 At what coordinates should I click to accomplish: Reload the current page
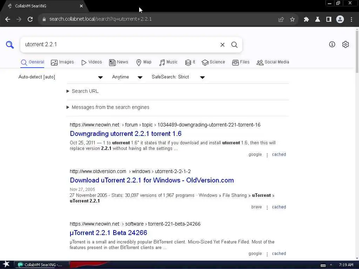pyautogui.click(x=30, y=19)
